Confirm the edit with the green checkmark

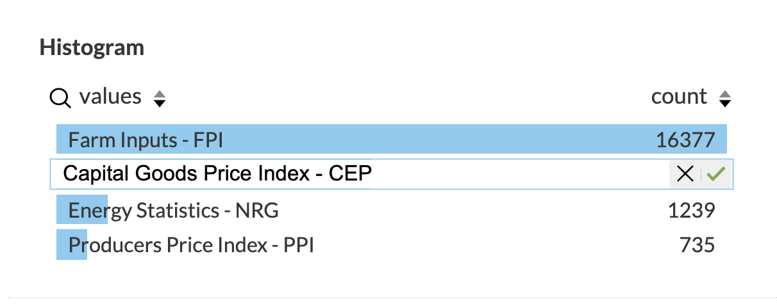tap(716, 174)
